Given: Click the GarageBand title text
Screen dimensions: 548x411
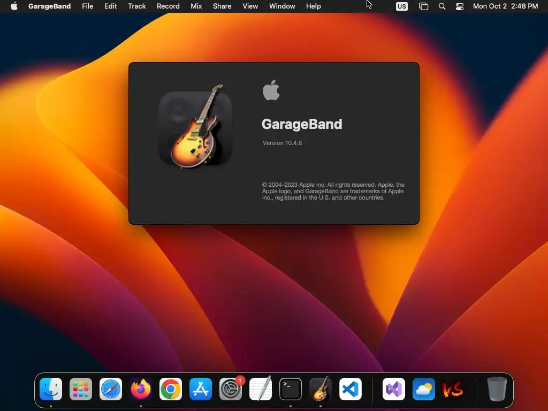Looking at the screenshot, I should [302, 124].
